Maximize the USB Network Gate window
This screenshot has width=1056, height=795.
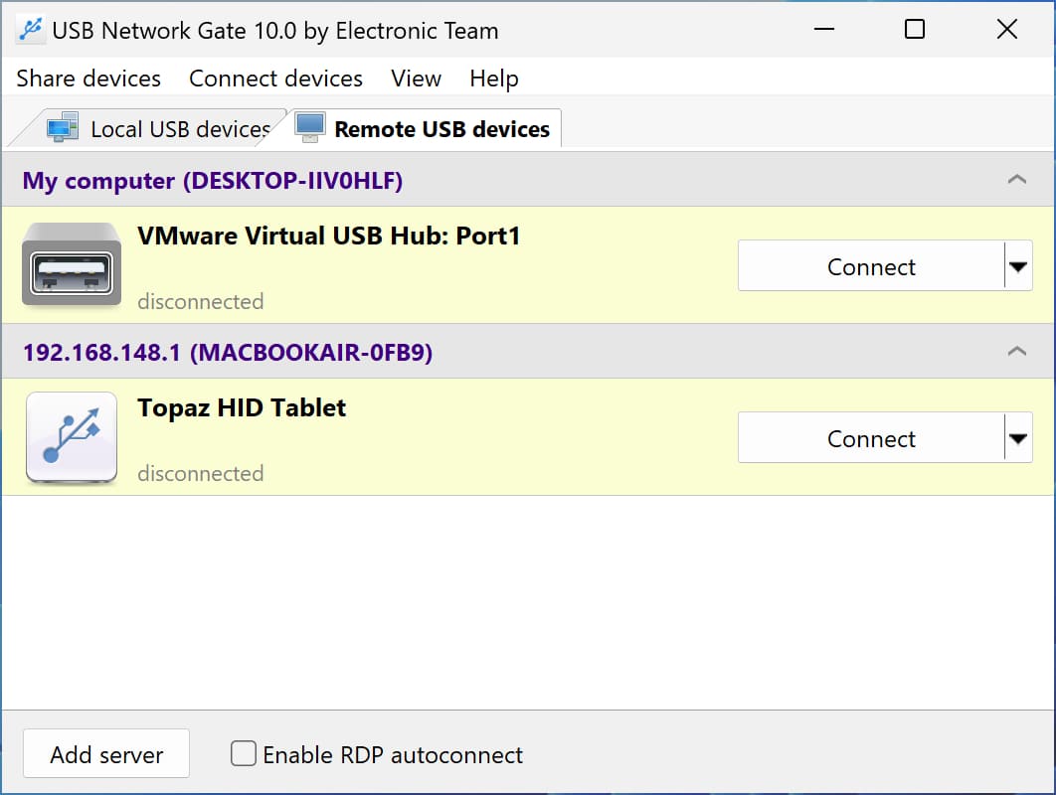(x=914, y=29)
